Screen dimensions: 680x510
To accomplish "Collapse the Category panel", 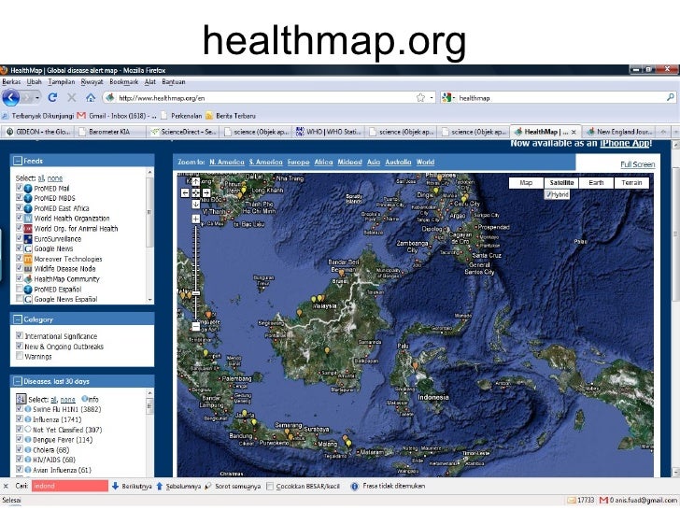I will 18,319.
